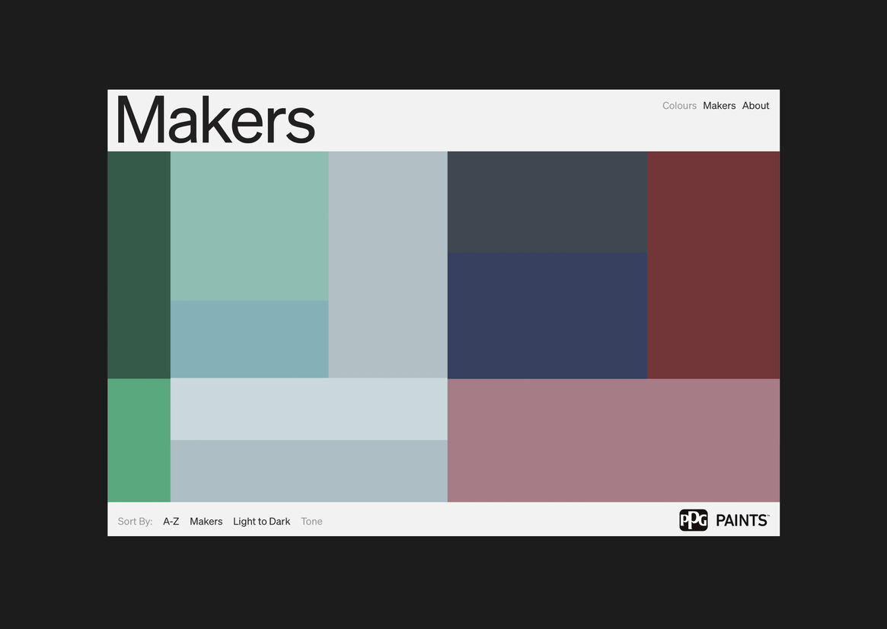Image resolution: width=887 pixels, height=629 pixels.
Task: Open the Colours navigation link
Action: [x=679, y=106]
